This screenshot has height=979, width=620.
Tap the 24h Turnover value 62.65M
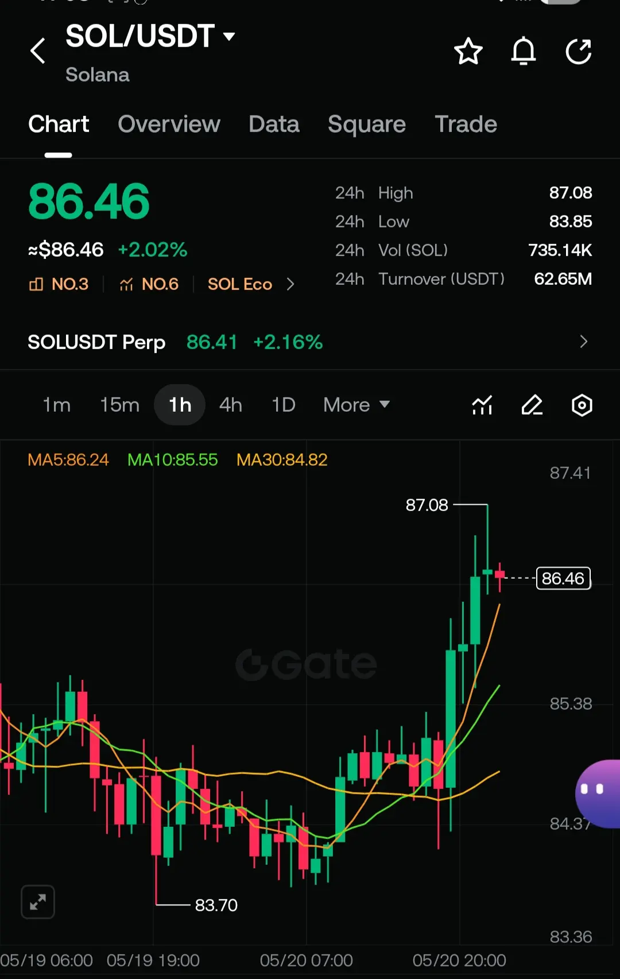tap(563, 279)
